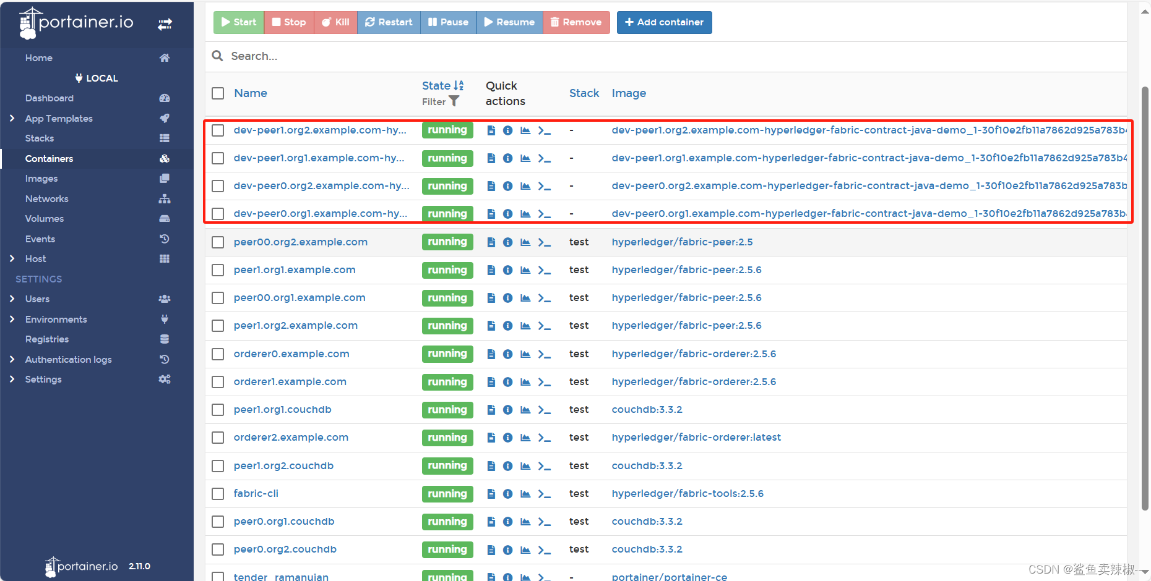Image resolution: width=1151 pixels, height=581 pixels.
Task: Open console icon for dev-peer1.org1 container
Action: coord(545,158)
